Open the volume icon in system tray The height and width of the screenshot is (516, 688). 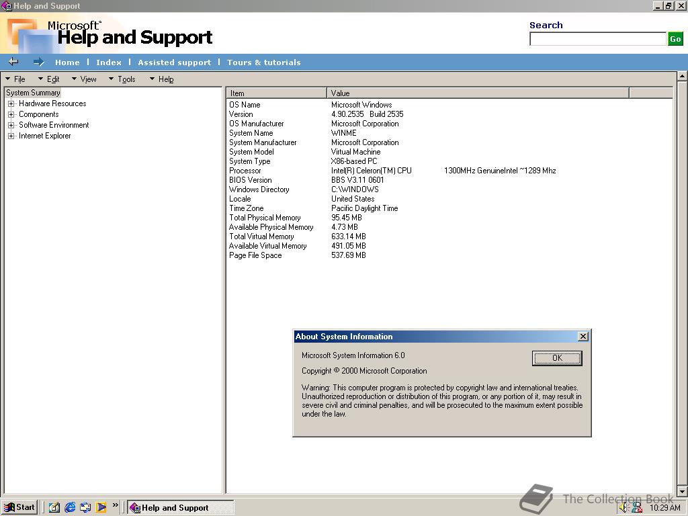[622, 507]
